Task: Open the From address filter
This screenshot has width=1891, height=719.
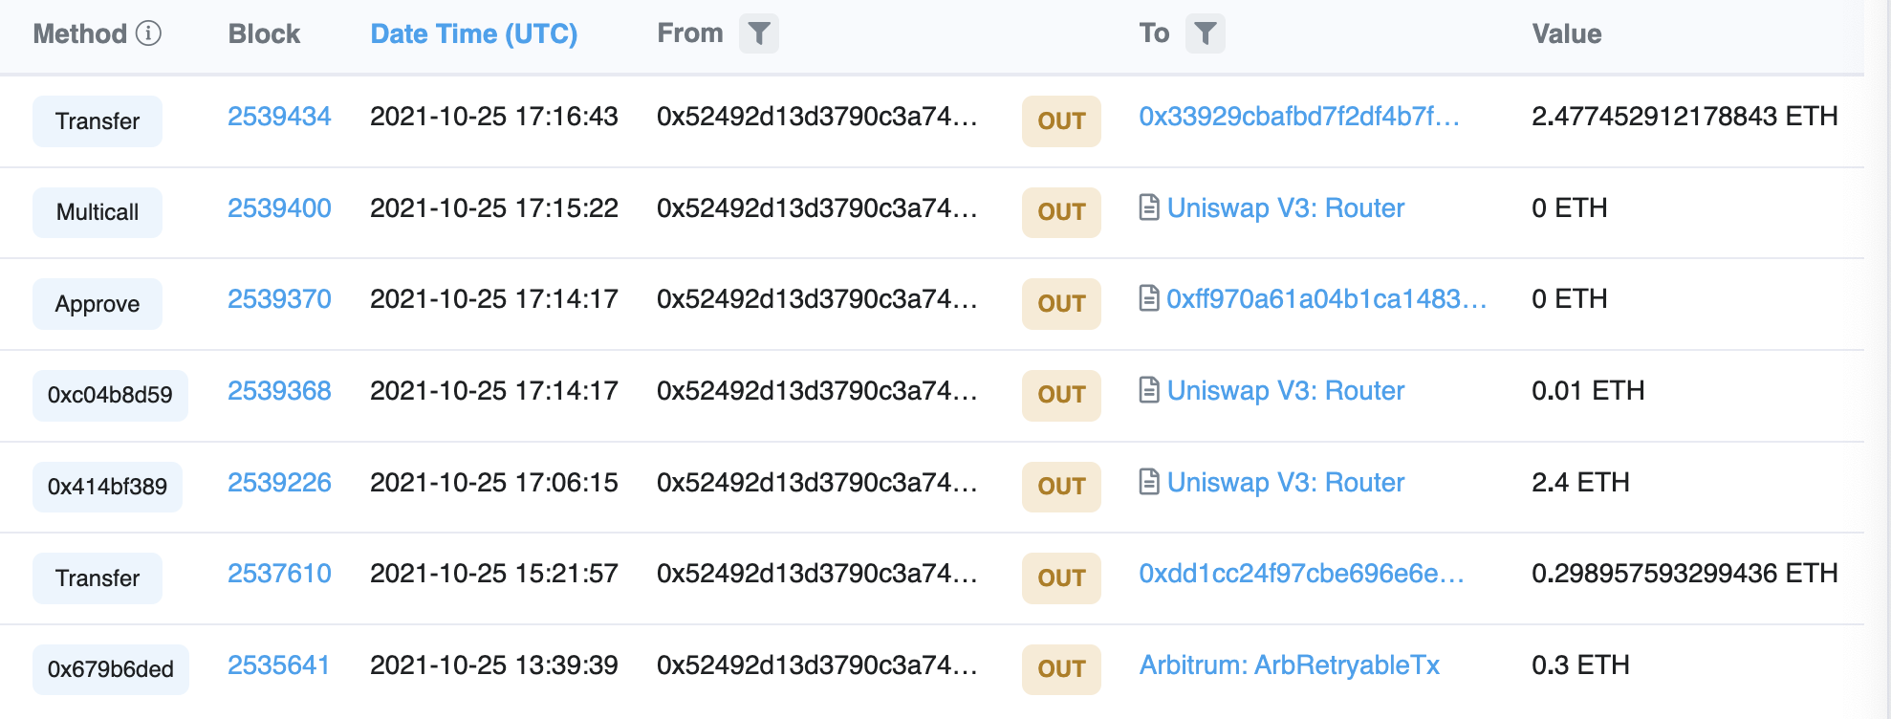Action: point(759,33)
